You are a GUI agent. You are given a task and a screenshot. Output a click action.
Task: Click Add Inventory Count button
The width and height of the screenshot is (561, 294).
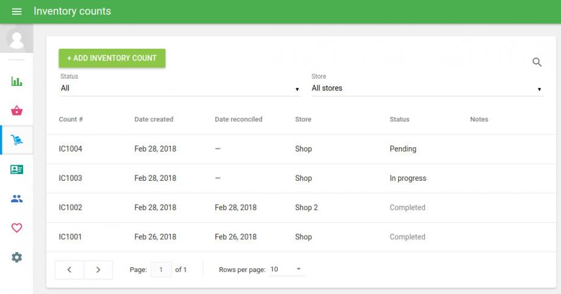click(112, 58)
